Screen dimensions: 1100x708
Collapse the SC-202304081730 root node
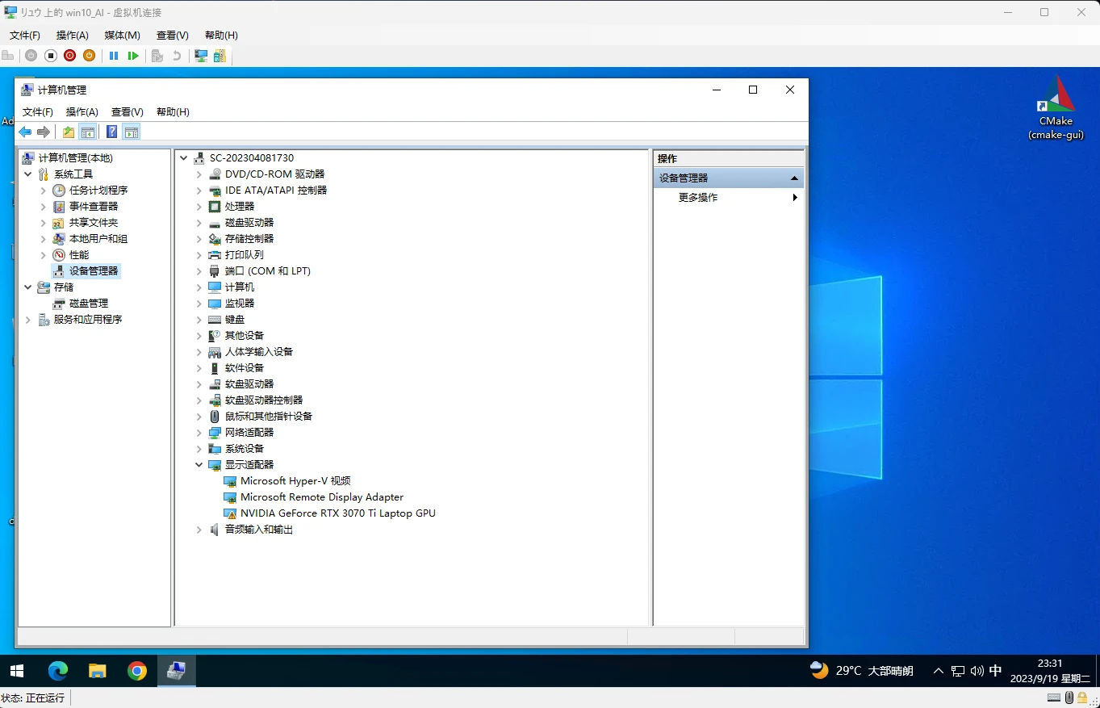(x=184, y=158)
